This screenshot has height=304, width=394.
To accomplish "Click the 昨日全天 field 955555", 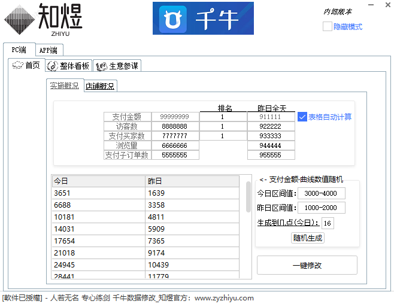I will [271, 155].
